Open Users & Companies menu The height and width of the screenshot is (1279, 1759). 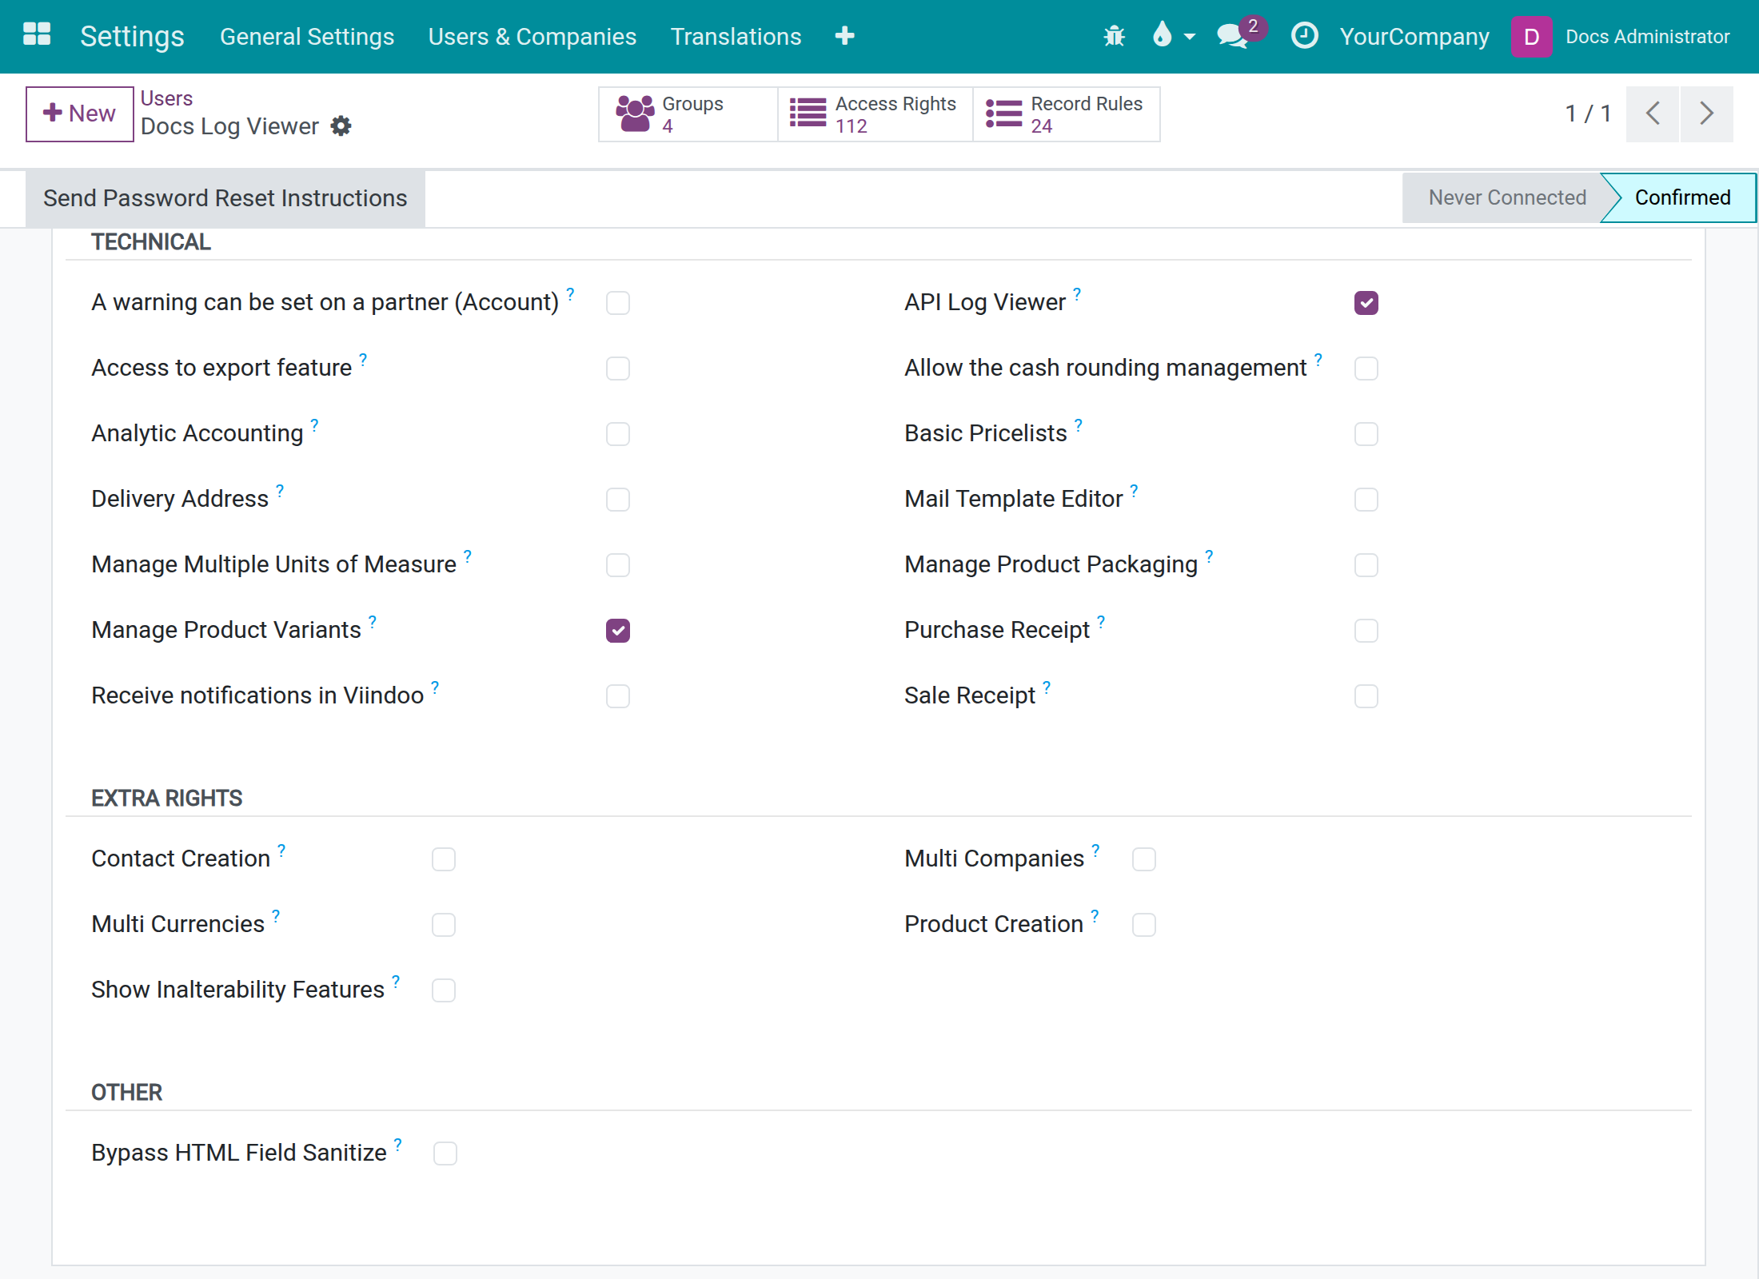coord(532,37)
